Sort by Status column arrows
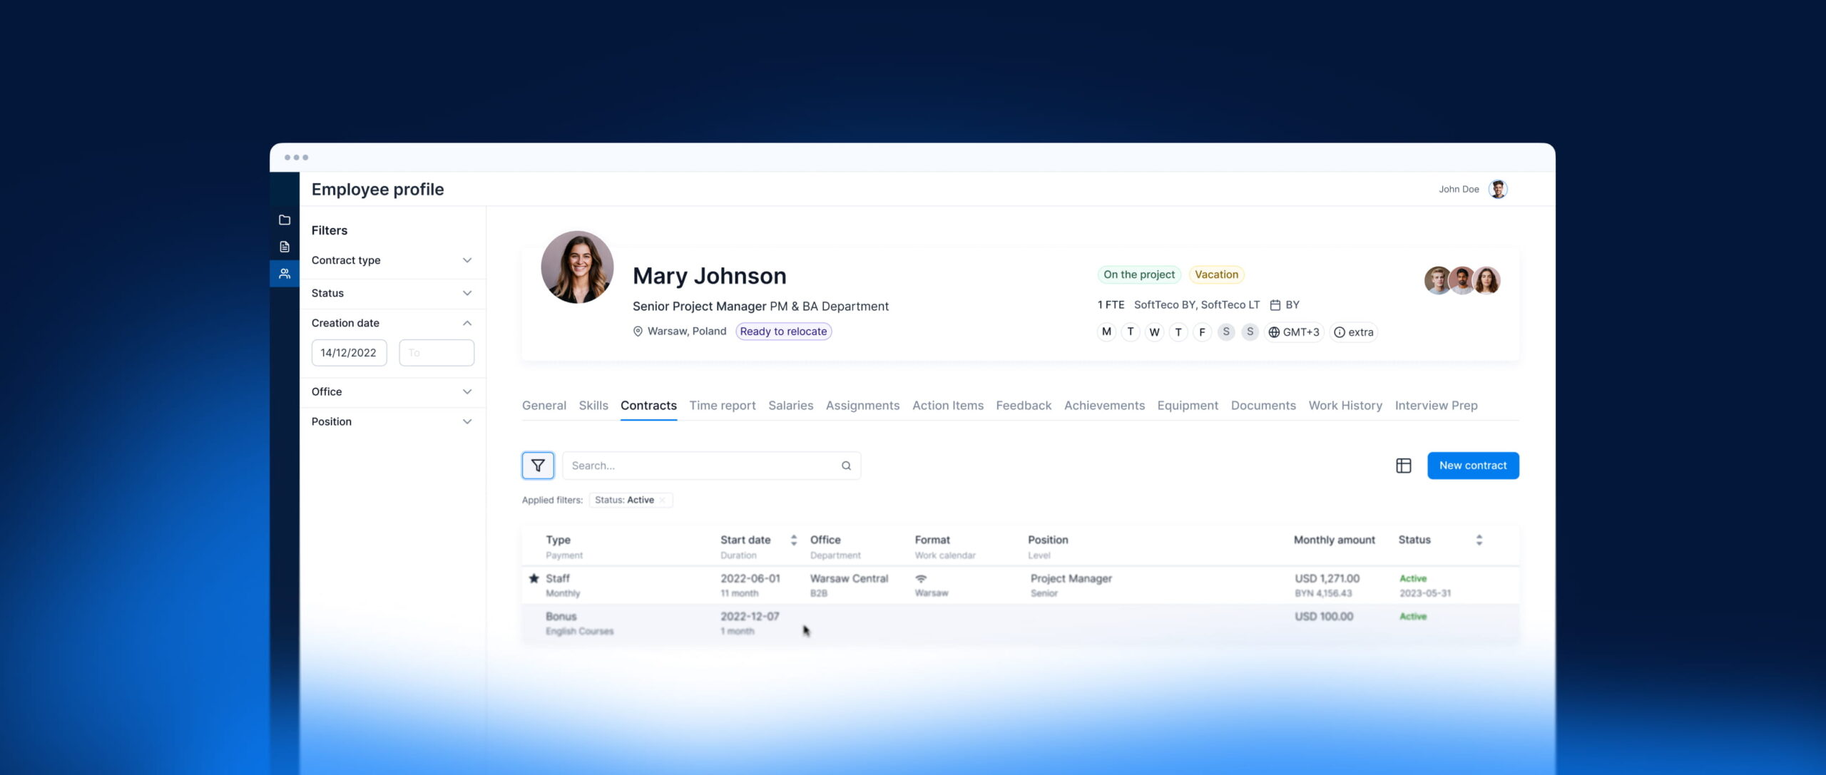 pos(1479,540)
